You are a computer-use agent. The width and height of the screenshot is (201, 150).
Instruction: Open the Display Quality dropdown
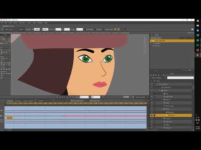tap(142, 97)
